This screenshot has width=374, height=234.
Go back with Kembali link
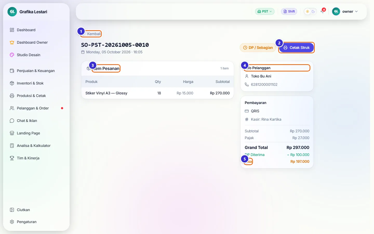coord(91,34)
